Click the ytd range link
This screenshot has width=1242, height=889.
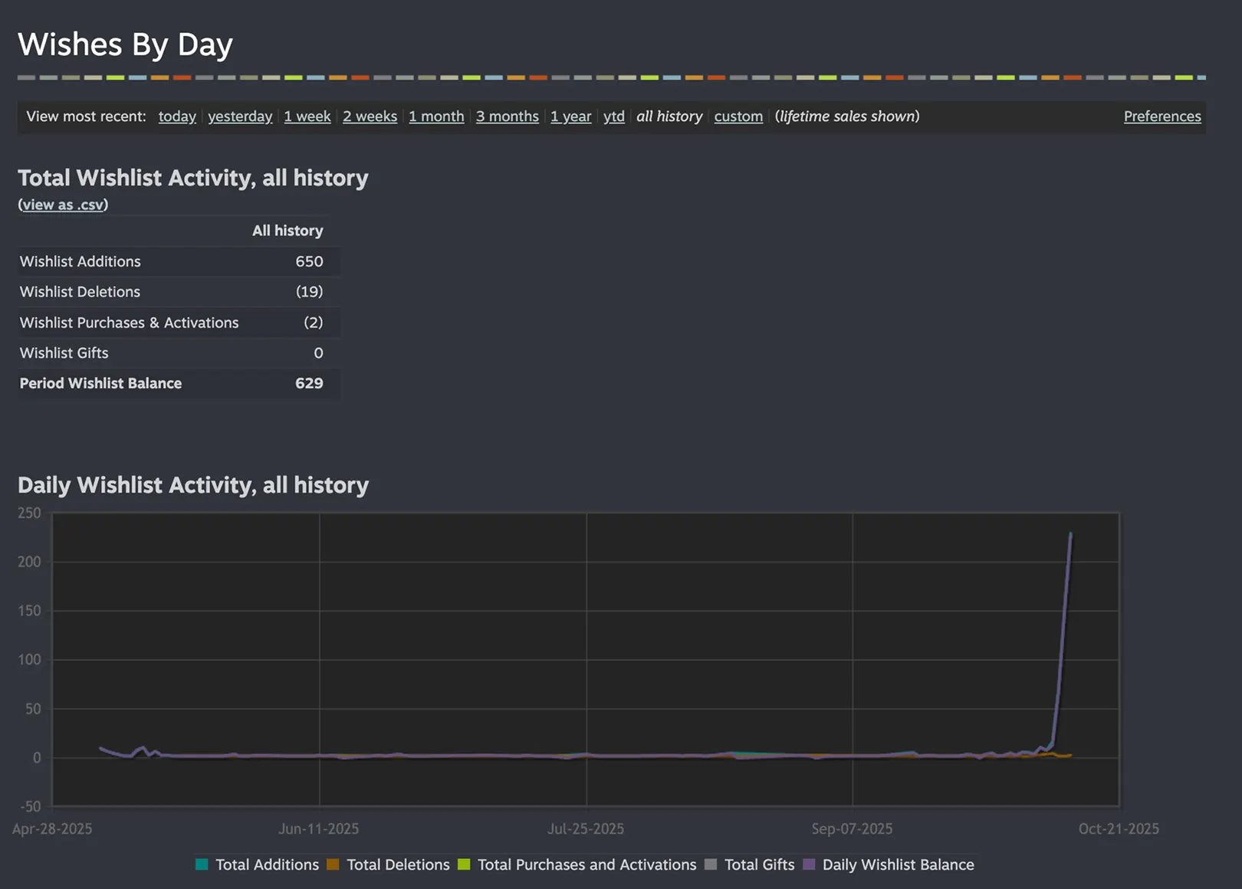(x=614, y=116)
